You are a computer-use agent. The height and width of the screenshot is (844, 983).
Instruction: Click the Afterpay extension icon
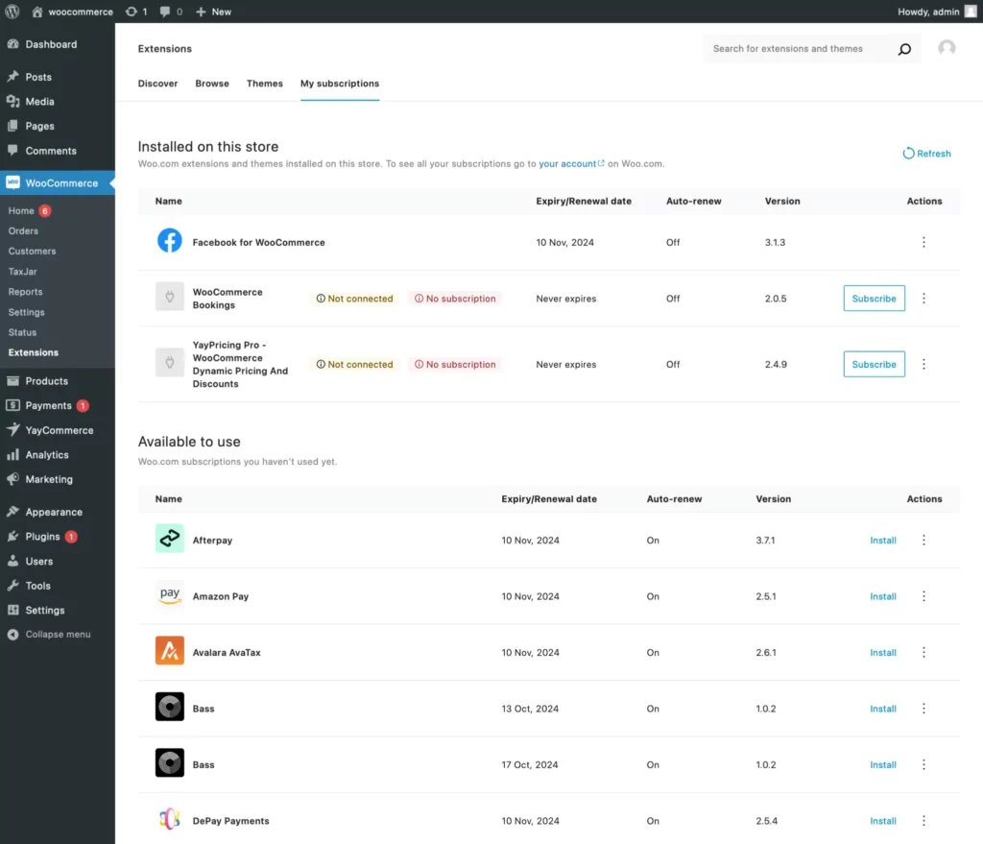pyautogui.click(x=170, y=540)
